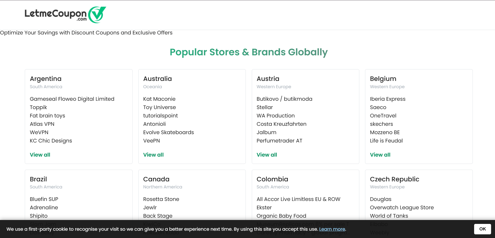
Task: Open Butikovo / butikmoda store
Action: click(284, 99)
